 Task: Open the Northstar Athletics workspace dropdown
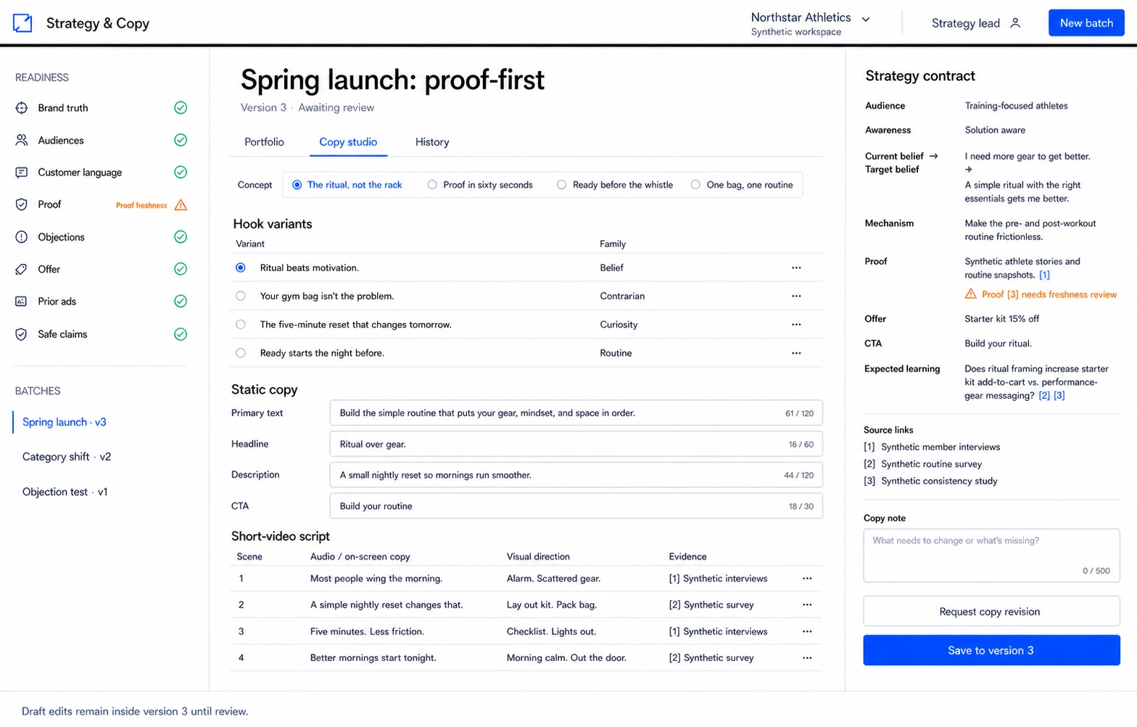810,23
